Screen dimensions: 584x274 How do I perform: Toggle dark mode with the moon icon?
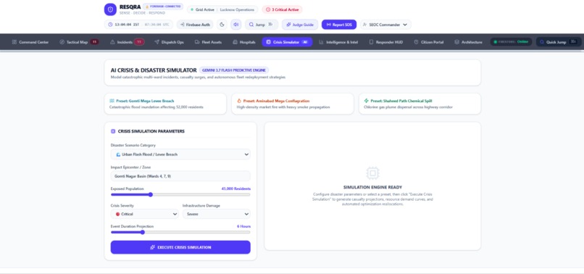(222, 25)
